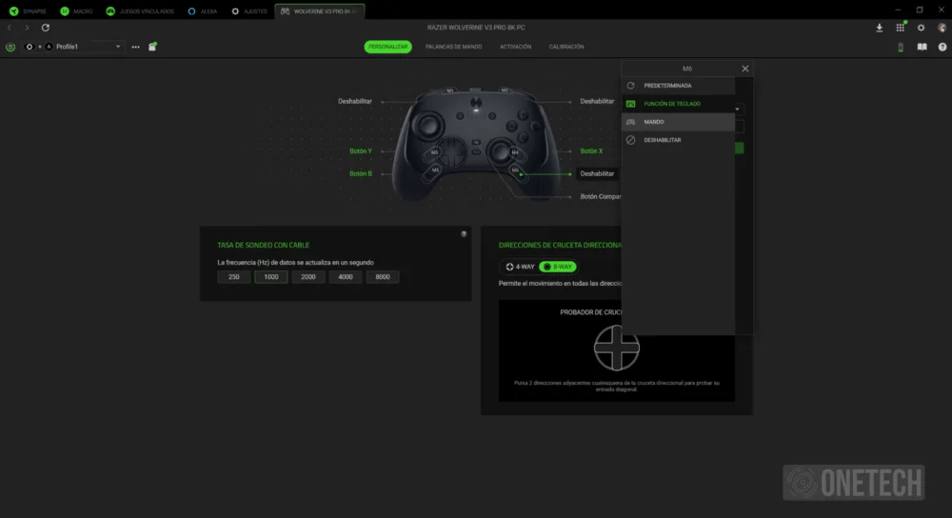The height and width of the screenshot is (518, 952).
Task: Click the green profile status icon
Action: pos(10,47)
